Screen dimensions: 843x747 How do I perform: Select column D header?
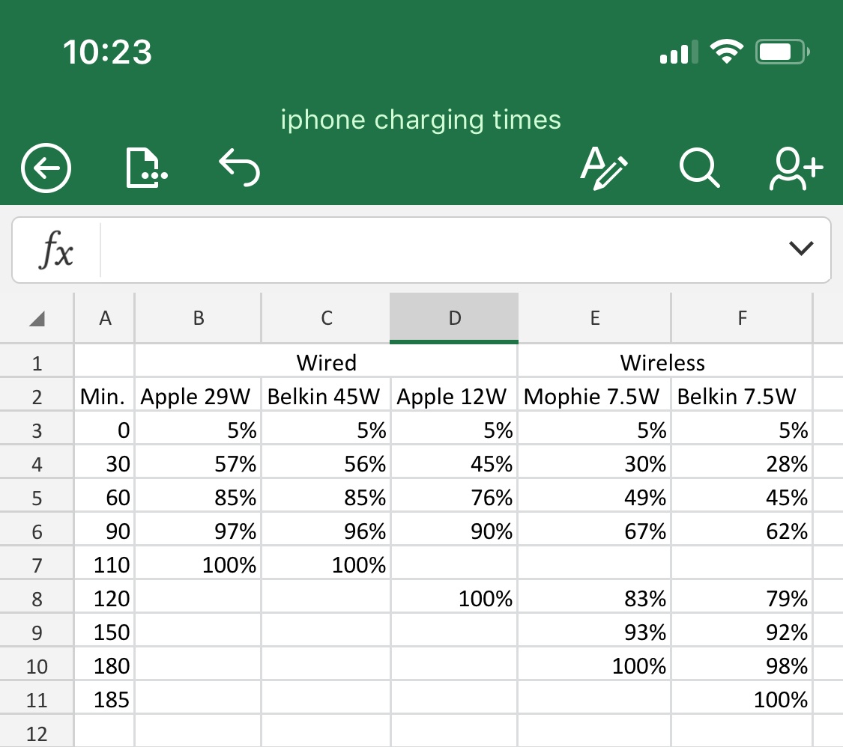pyautogui.click(x=454, y=318)
